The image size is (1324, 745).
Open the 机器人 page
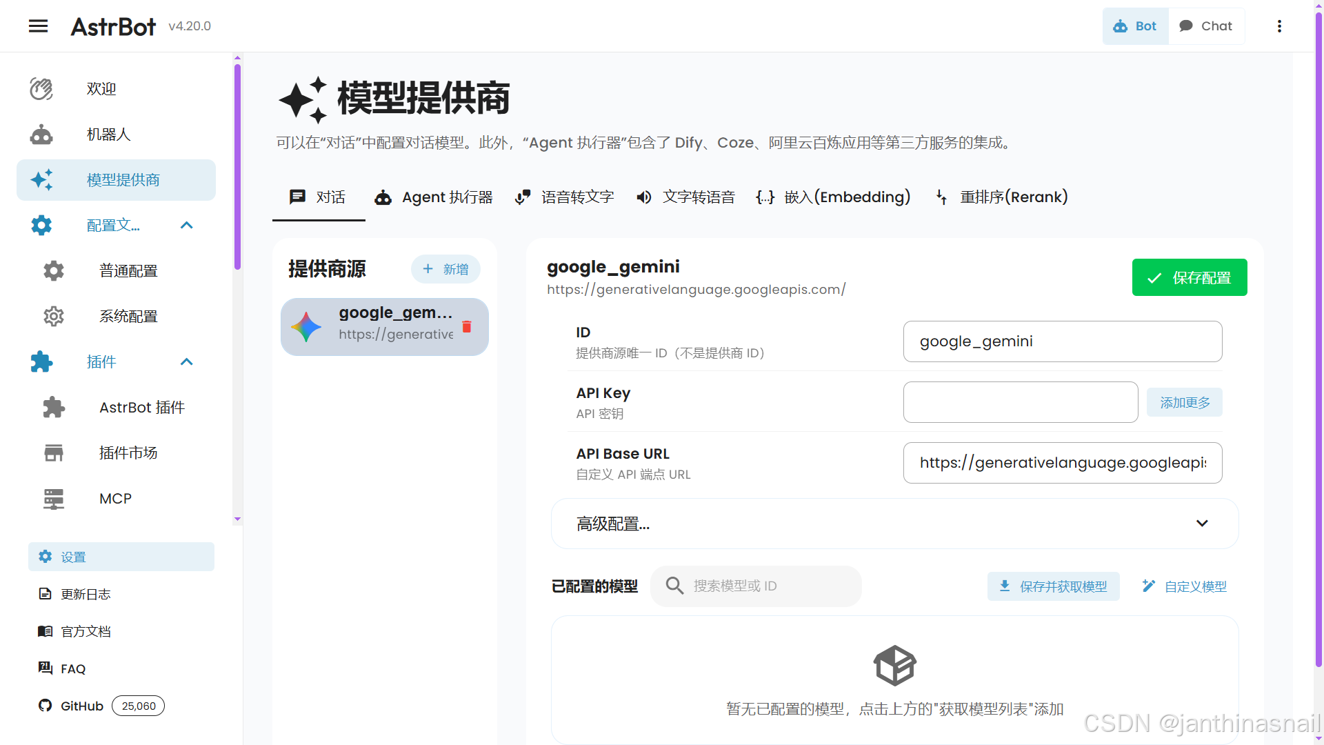[x=116, y=135]
